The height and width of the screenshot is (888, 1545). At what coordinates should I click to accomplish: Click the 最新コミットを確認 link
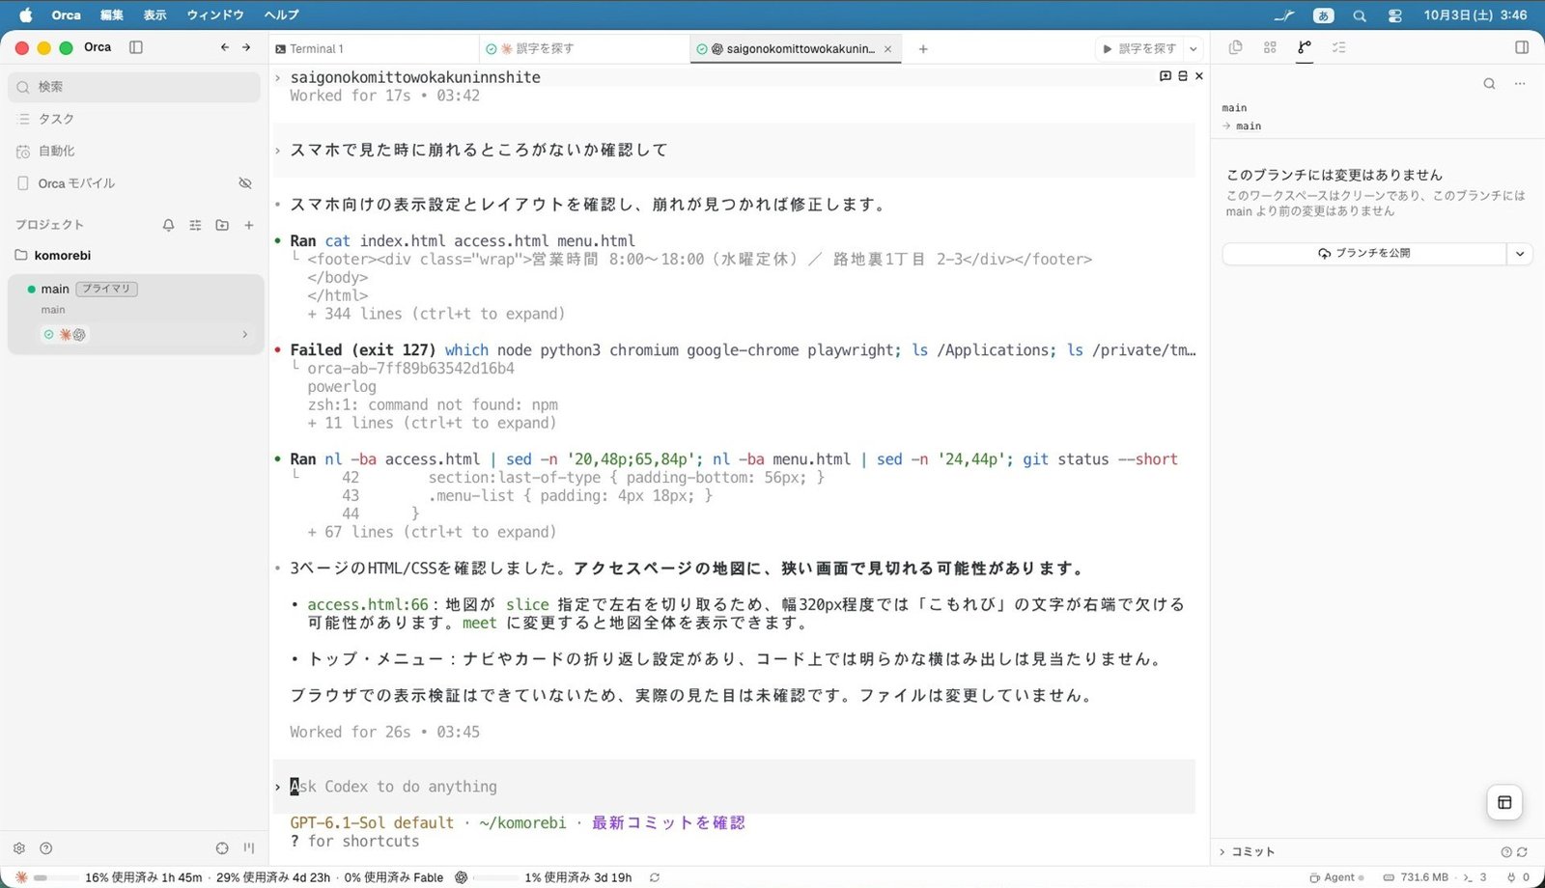pyautogui.click(x=668, y=823)
